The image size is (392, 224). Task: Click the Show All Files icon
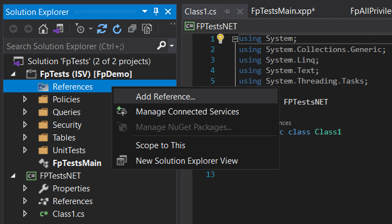[147, 29]
